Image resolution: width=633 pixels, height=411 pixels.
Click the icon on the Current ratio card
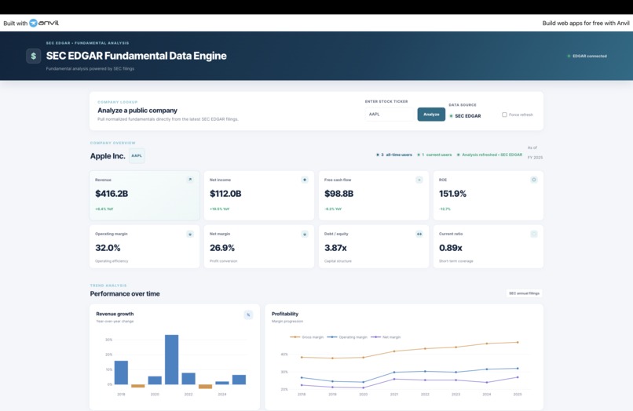pyautogui.click(x=534, y=234)
